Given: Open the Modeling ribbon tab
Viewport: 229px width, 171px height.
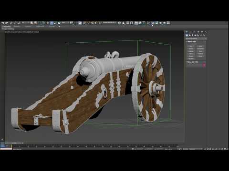Looking at the screenshot, I should (x=7, y=27).
